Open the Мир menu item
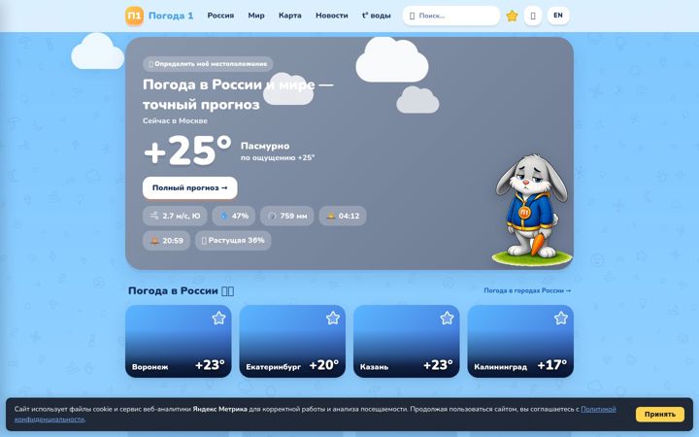 tap(256, 16)
